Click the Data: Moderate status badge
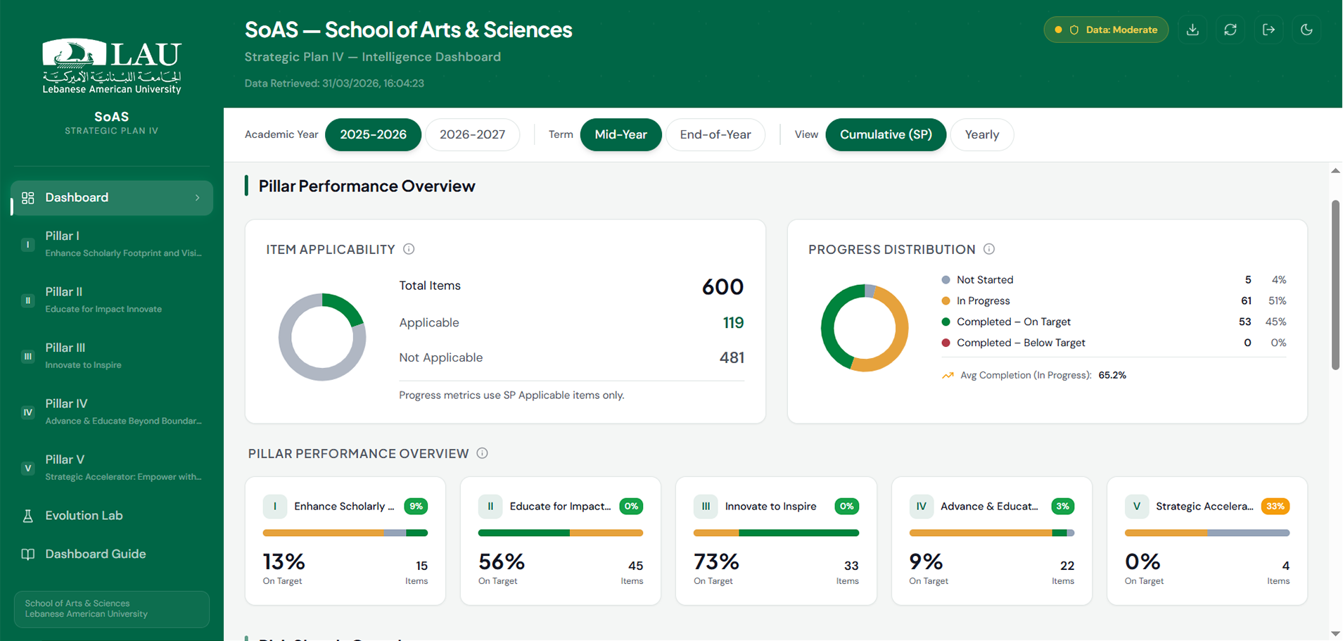 [x=1105, y=30]
